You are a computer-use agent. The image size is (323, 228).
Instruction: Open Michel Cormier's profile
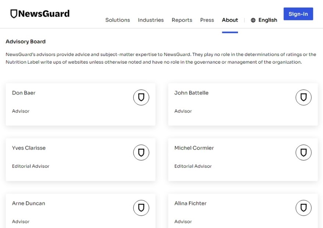243,160
